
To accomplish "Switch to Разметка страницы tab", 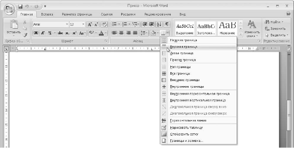I will coord(77,14).
